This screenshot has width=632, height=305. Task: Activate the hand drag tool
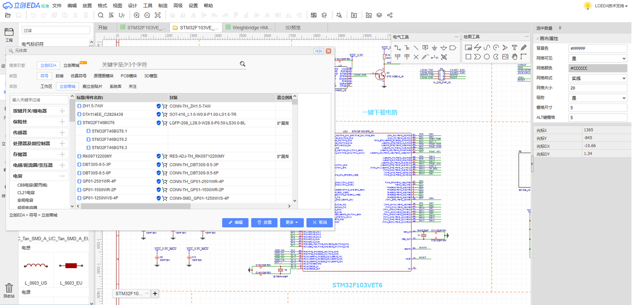514,57
